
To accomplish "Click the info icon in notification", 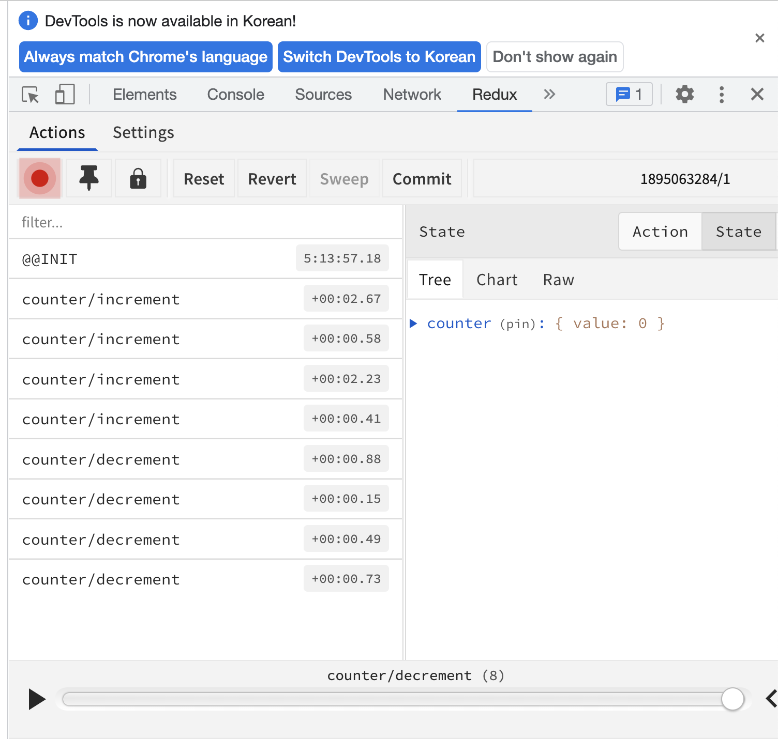I will [x=28, y=21].
